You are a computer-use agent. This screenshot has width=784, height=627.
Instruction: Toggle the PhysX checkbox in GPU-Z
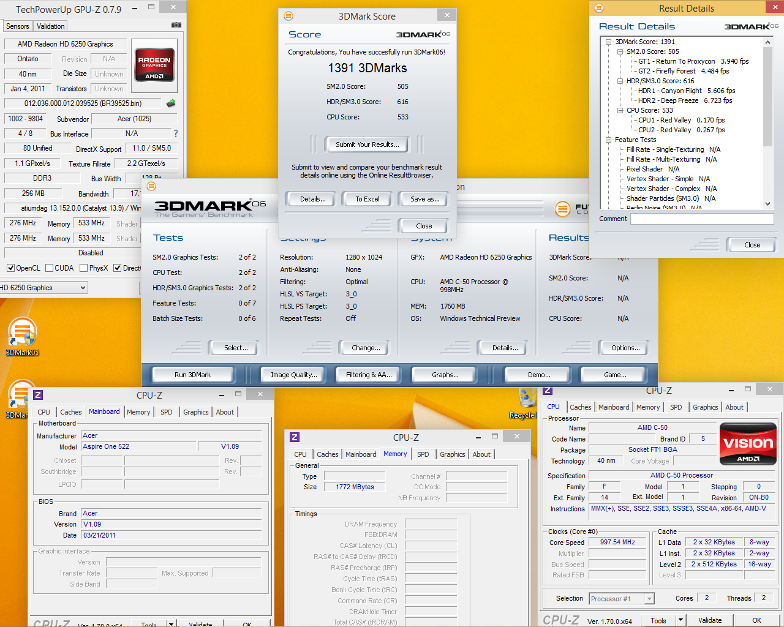pos(84,268)
